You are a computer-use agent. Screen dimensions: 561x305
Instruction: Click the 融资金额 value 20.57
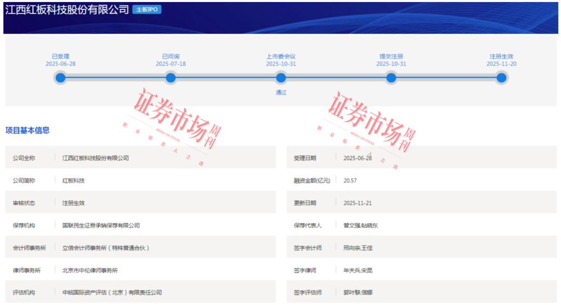pos(352,181)
